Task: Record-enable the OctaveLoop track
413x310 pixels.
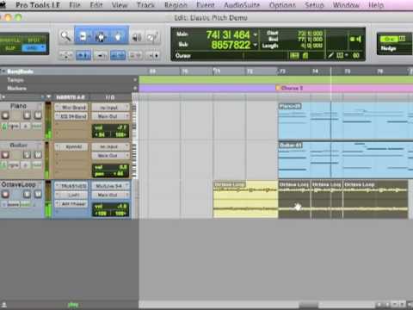Action: click(5, 195)
